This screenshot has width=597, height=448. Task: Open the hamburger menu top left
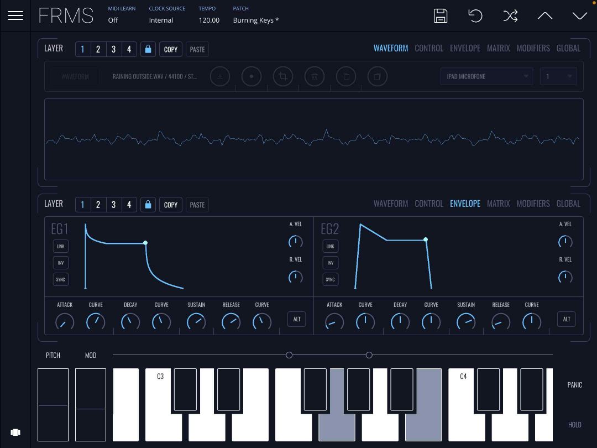pyautogui.click(x=15, y=15)
